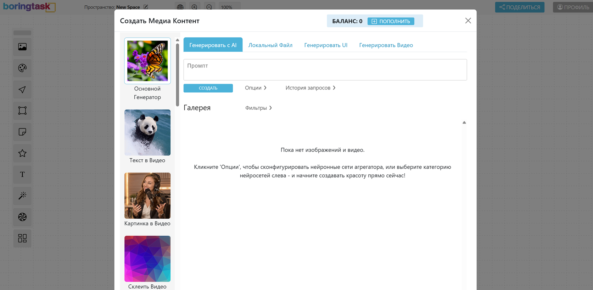593x290 pixels.
Task: Expand the Опции options section
Action: click(256, 88)
